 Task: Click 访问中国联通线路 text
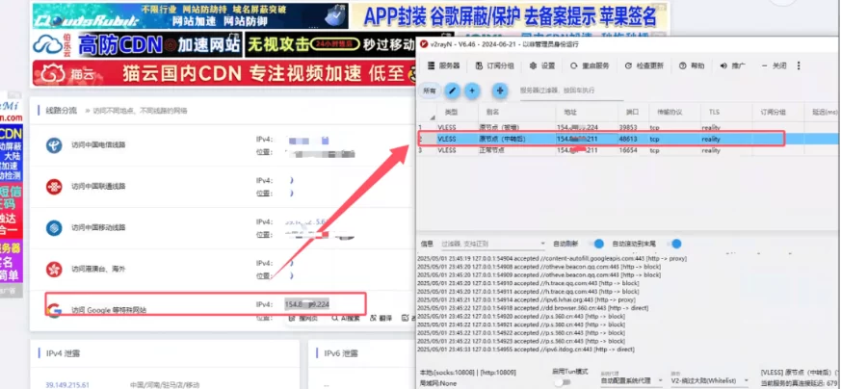click(98, 187)
